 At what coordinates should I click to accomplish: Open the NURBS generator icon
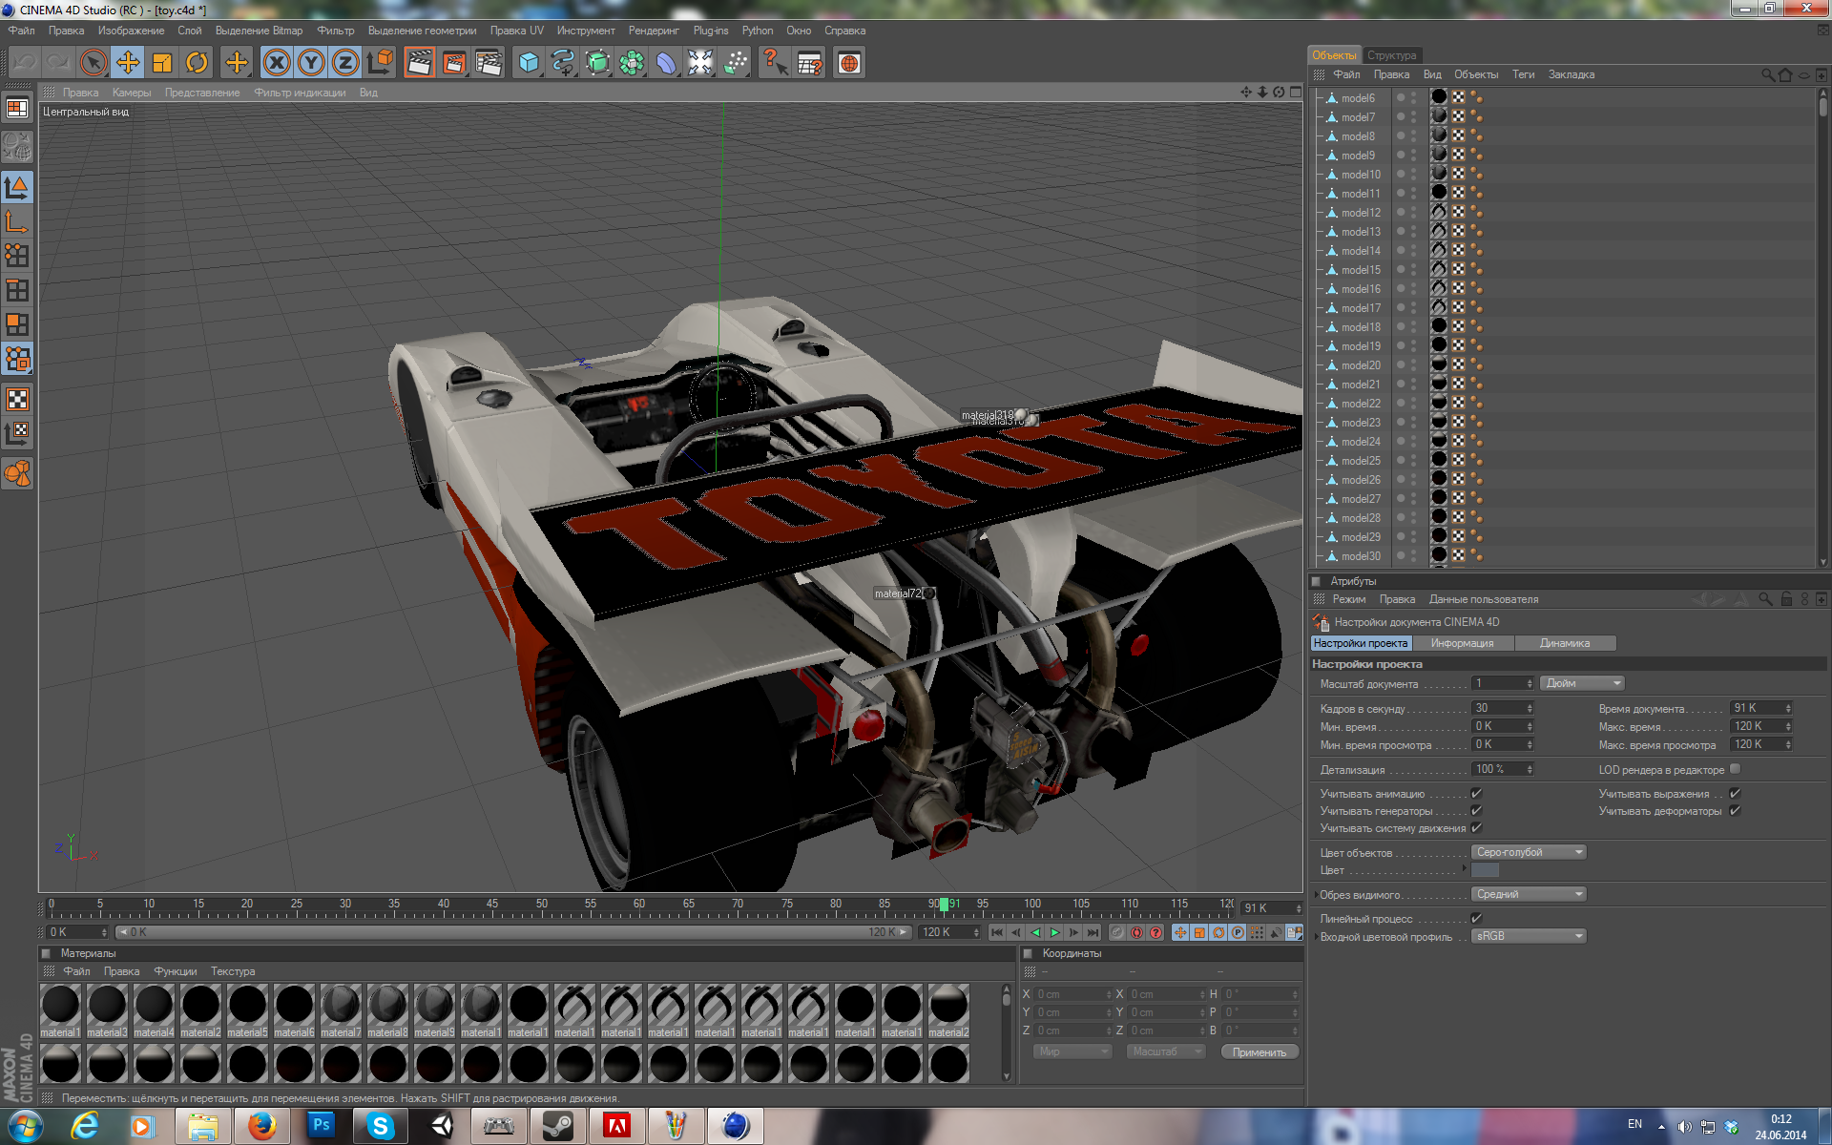tap(597, 63)
